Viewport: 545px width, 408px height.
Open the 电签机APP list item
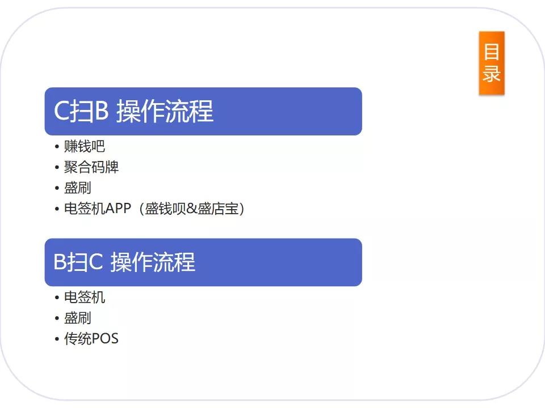(98, 209)
